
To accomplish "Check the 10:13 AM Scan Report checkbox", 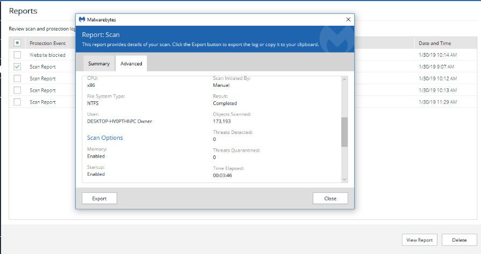I will pos(17,90).
